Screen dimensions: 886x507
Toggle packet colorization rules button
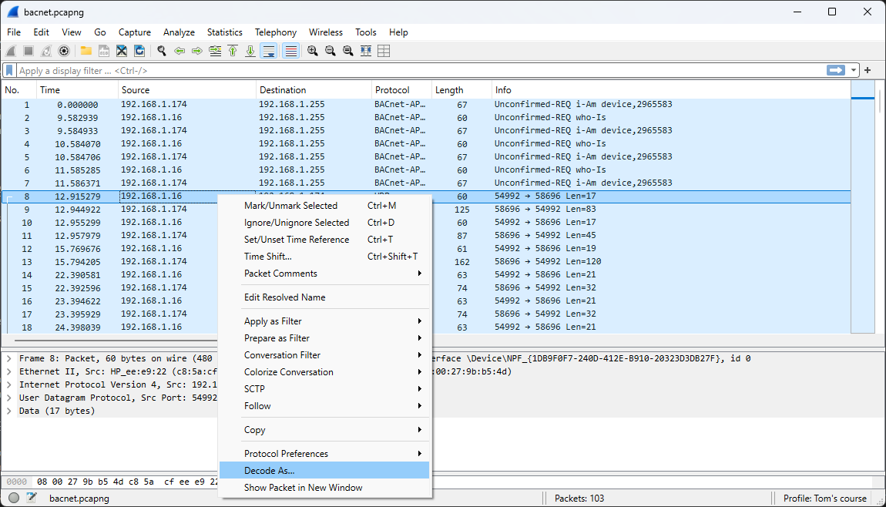tap(290, 51)
